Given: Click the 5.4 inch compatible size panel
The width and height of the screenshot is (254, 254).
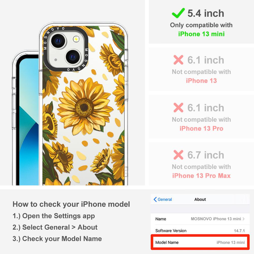Looking at the screenshot, I should pyautogui.click(x=201, y=22).
